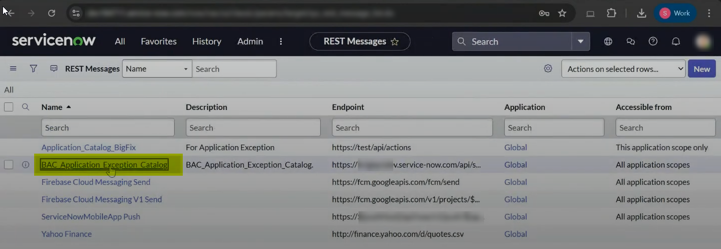Click the New button
The image size is (721, 249).
pyautogui.click(x=701, y=69)
